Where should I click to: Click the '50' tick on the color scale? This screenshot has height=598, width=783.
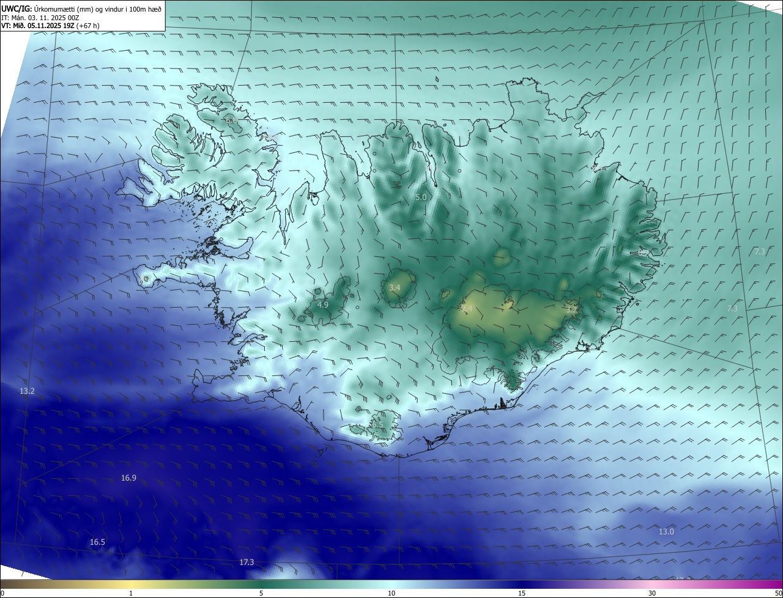779,593
